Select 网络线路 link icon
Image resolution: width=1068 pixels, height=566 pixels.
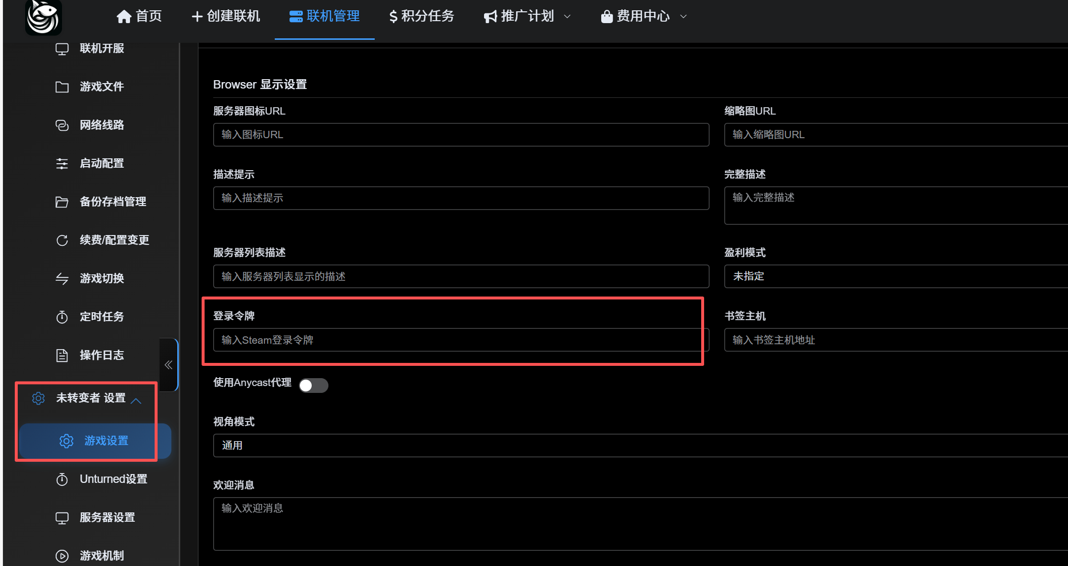point(62,125)
